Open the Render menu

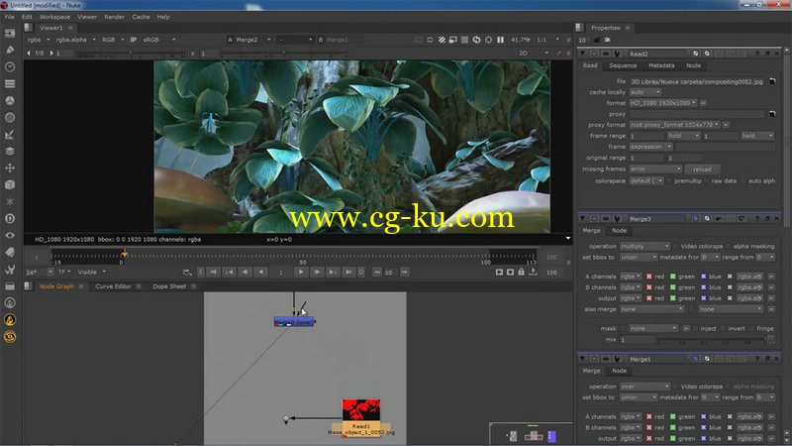(x=115, y=17)
